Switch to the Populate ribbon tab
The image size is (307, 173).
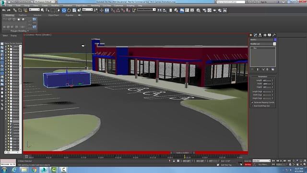[69, 15]
